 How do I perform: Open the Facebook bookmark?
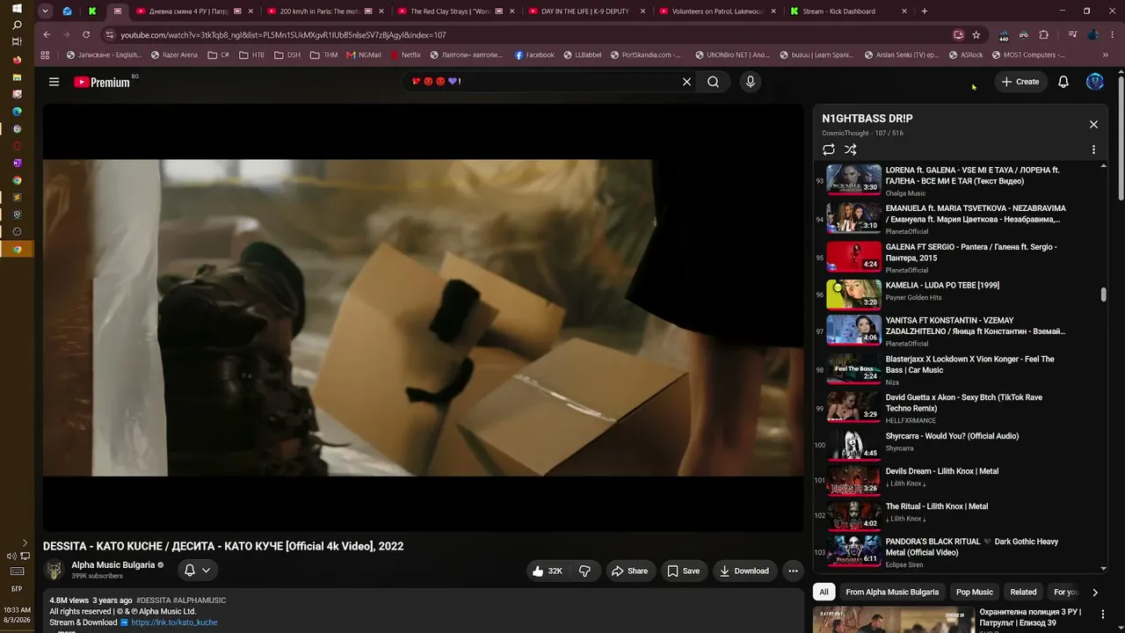pos(534,55)
